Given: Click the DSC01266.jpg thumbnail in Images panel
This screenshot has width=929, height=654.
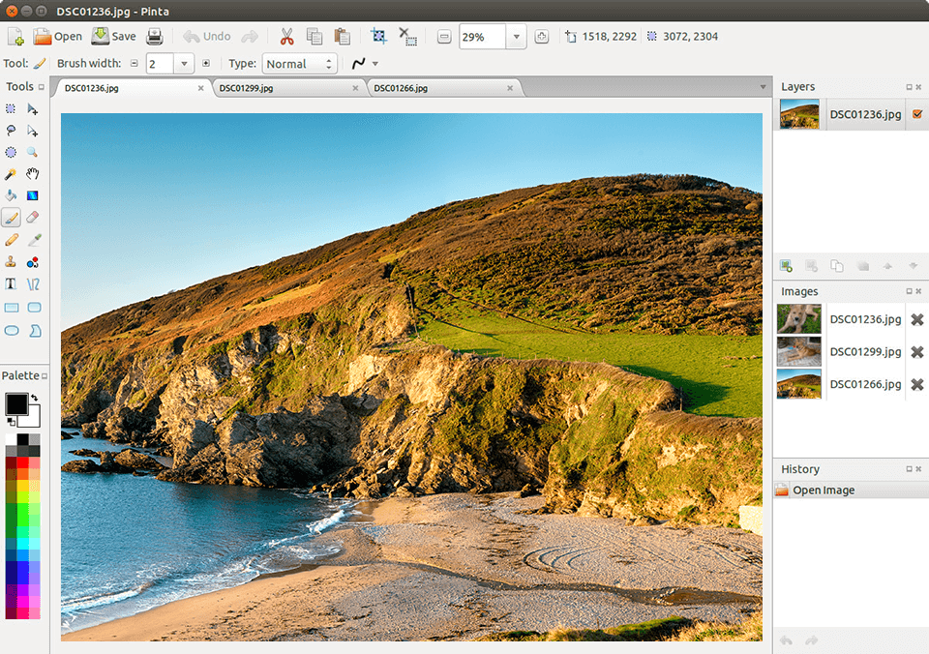Looking at the screenshot, I should [x=798, y=384].
